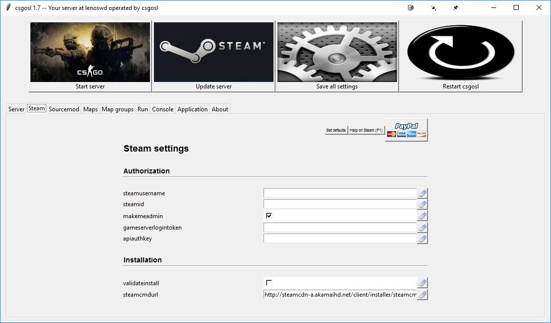Click the edit icon next to validateinstall
Viewport: 551px width, 323px height.
point(422,283)
